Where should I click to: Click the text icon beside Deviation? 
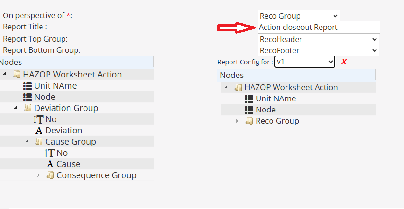coord(39,131)
